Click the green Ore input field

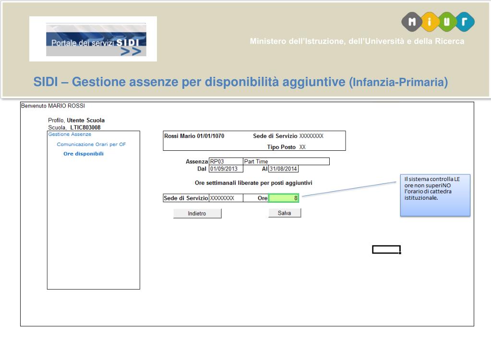pos(283,198)
